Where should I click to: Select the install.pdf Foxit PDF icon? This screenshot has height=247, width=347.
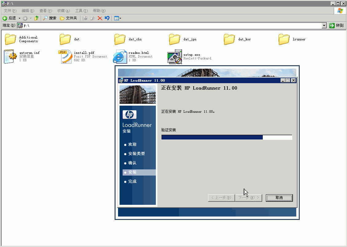pyautogui.click(x=65, y=57)
